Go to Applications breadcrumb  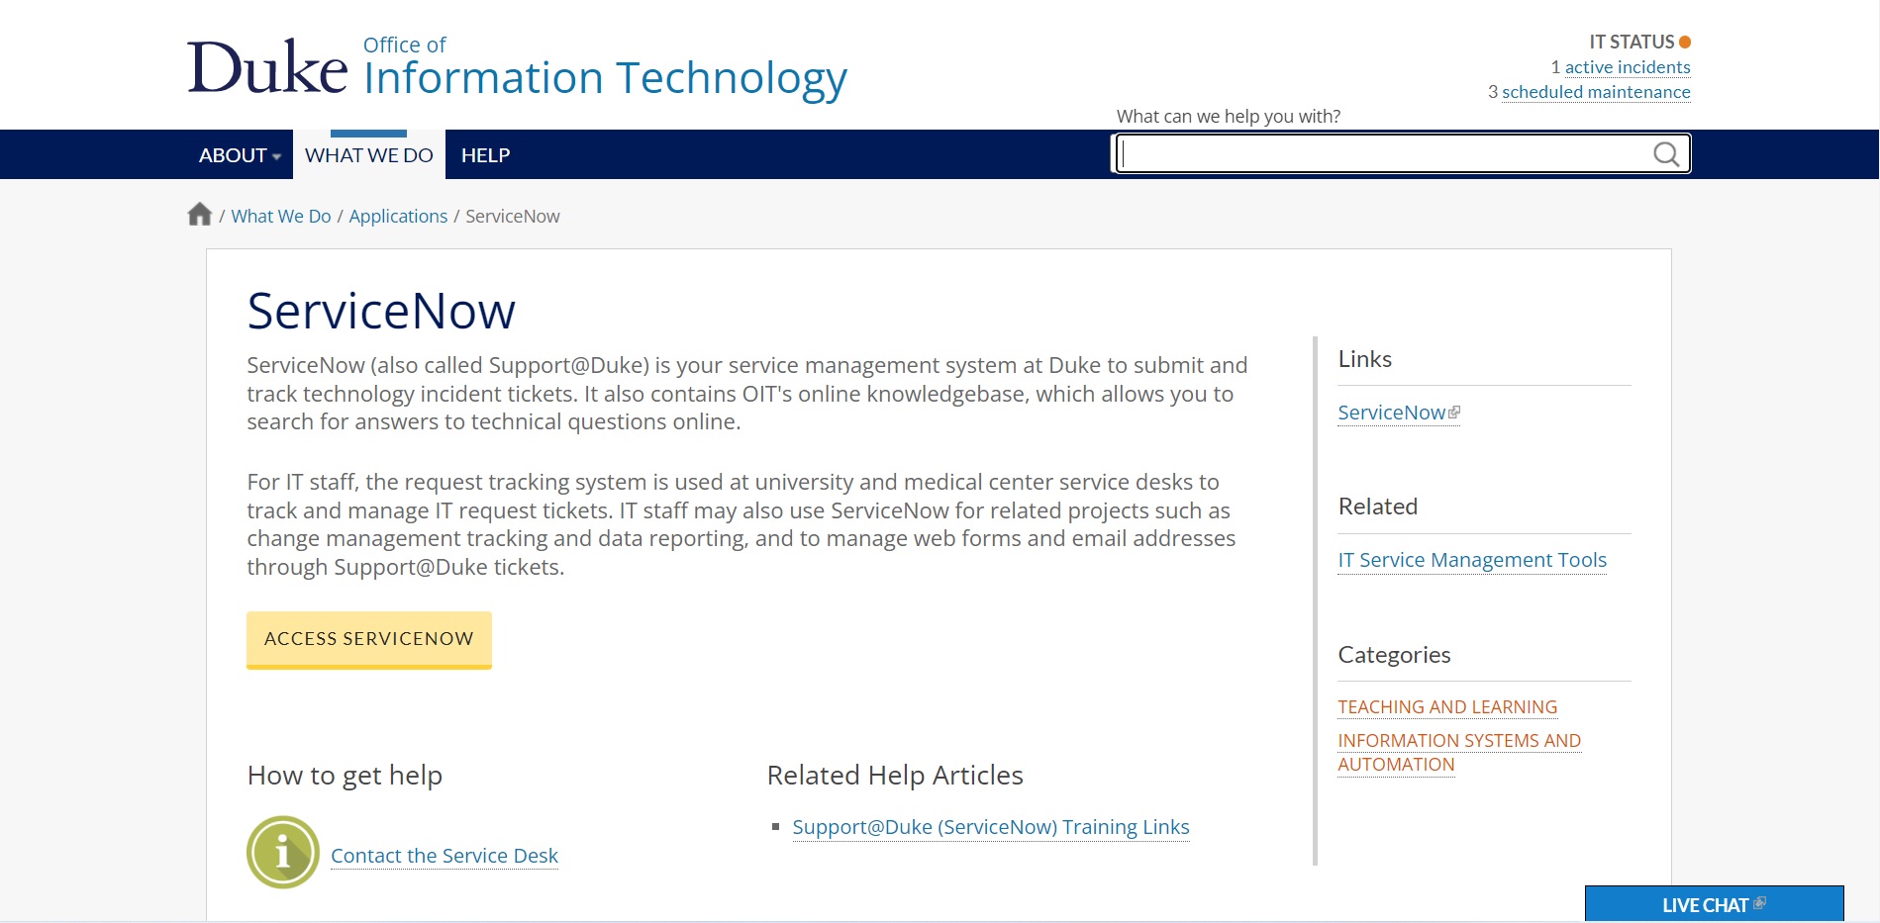pyautogui.click(x=398, y=216)
